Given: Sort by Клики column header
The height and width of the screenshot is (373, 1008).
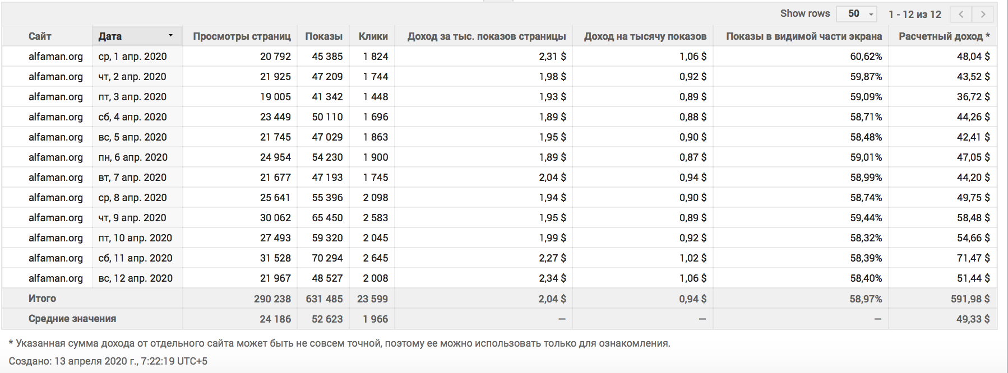Looking at the screenshot, I should point(373,36).
